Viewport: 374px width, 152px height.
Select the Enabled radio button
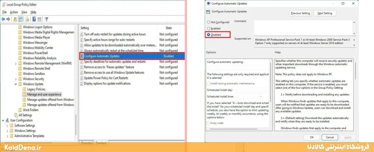[x=209, y=28]
